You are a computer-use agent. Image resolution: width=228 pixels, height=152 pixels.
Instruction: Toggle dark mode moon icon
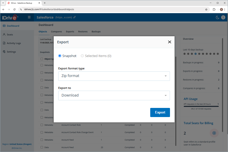coord(217,17)
